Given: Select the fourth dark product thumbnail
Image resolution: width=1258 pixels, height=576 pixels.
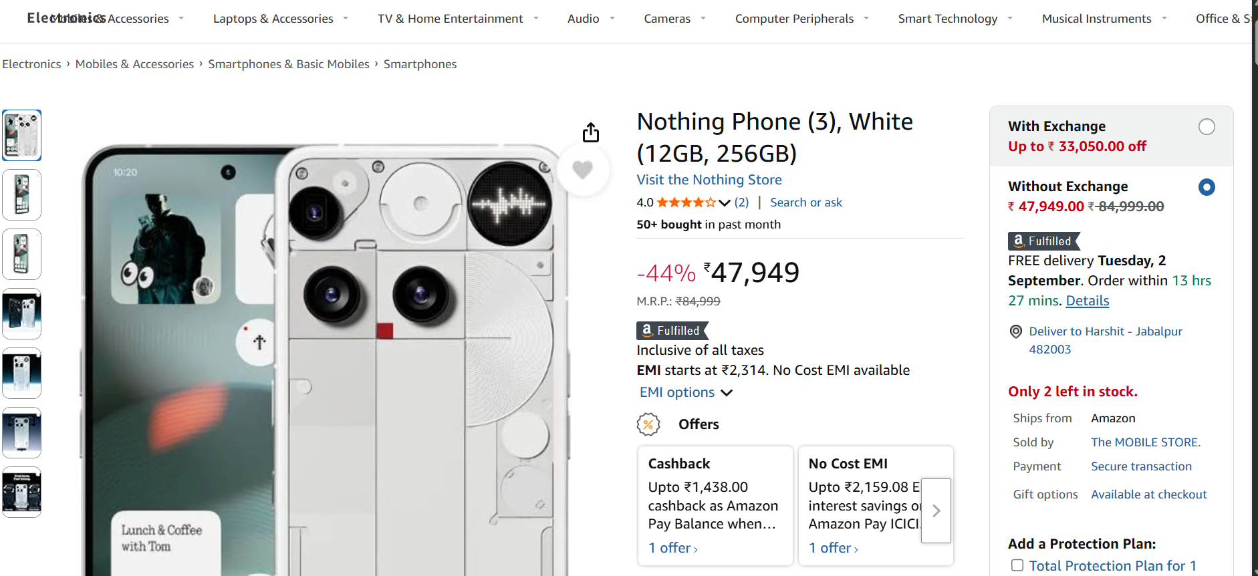Looking at the screenshot, I should (x=22, y=313).
